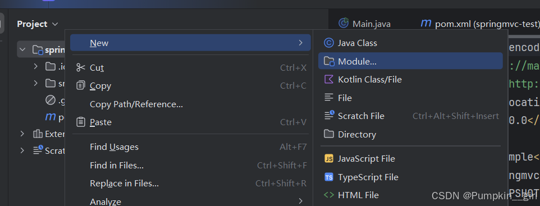
Task: Expand the External Libraries node
Action: point(22,134)
